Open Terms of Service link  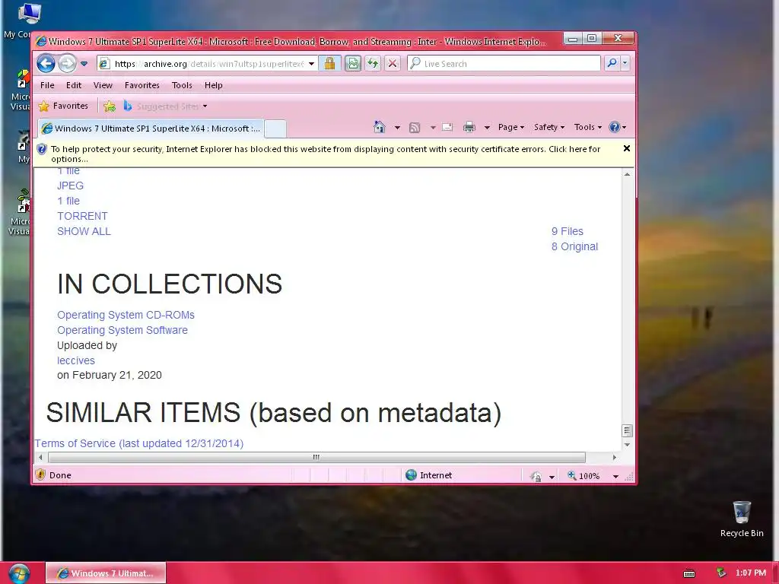[x=139, y=443]
